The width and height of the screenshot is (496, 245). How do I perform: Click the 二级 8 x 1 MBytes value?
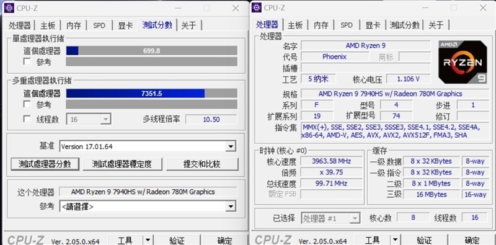(431, 183)
